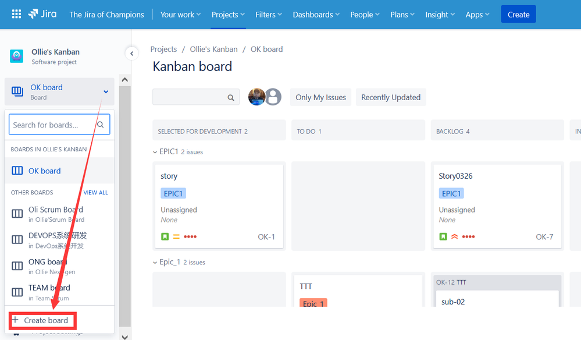Select TEAM board from other boards

[59, 292]
